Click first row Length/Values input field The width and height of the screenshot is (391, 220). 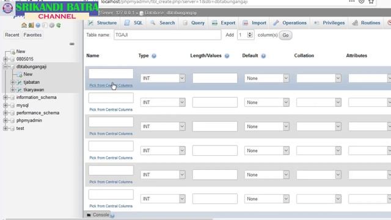point(215,78)
